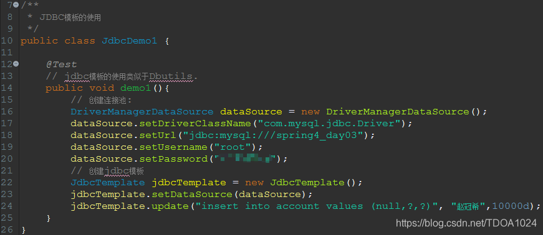Collapse the demo1 method fold at line 12

pyautogui.click(x=16, y=64)
